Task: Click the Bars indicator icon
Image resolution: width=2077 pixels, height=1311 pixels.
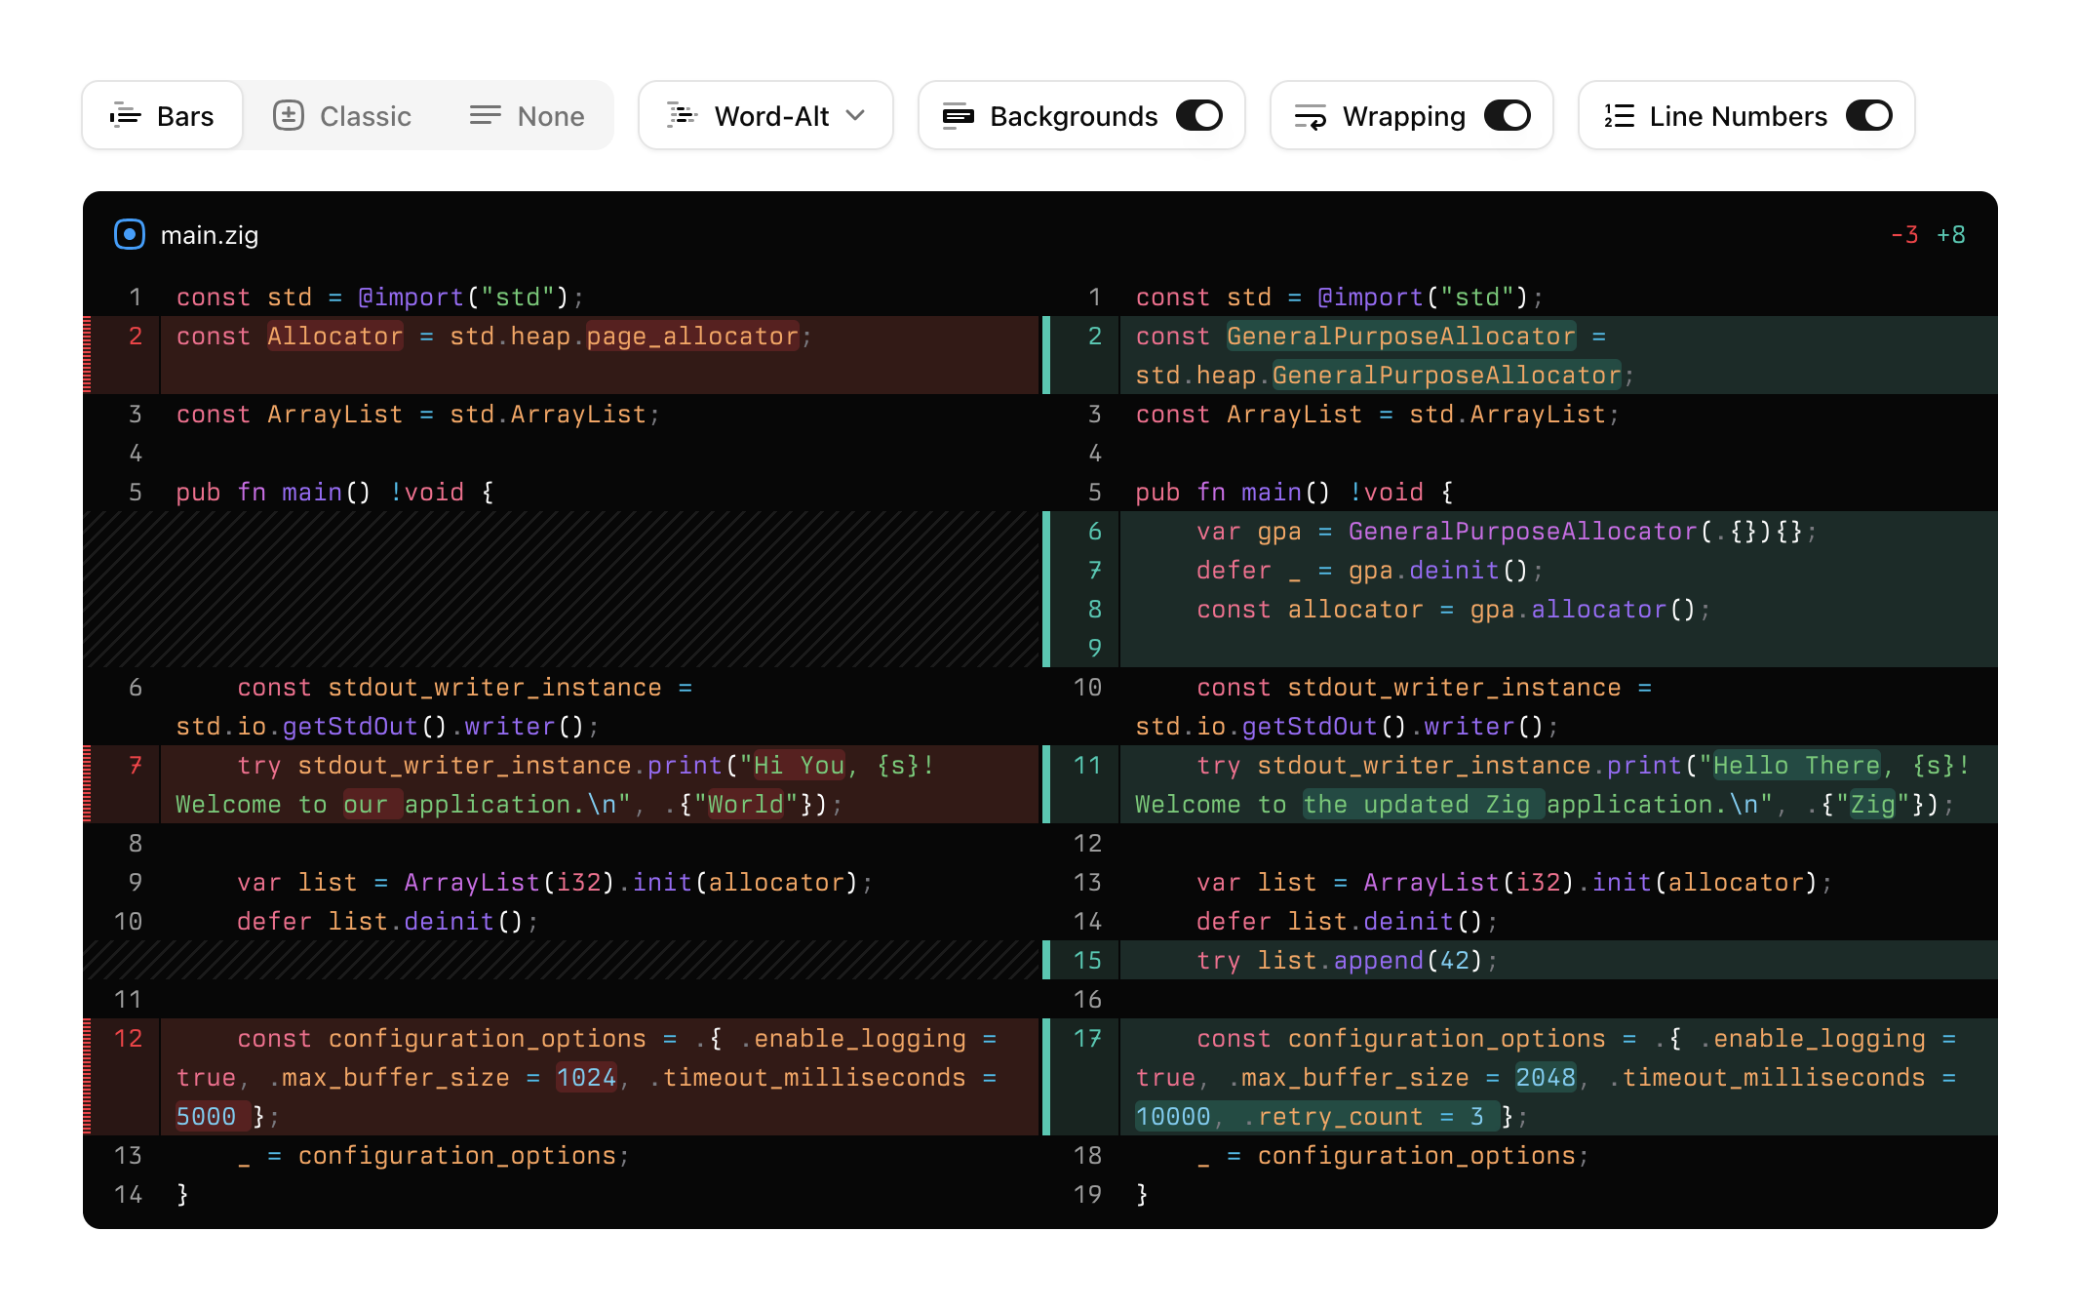Action: click(125, 116)
